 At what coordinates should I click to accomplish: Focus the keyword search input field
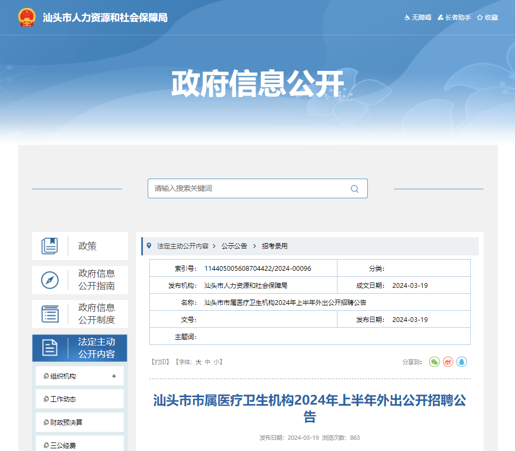point(257,189)
